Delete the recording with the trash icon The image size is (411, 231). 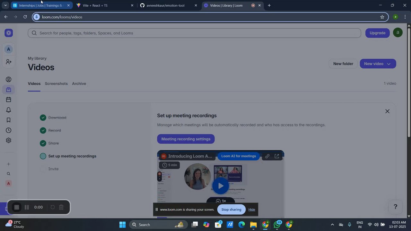61,207
